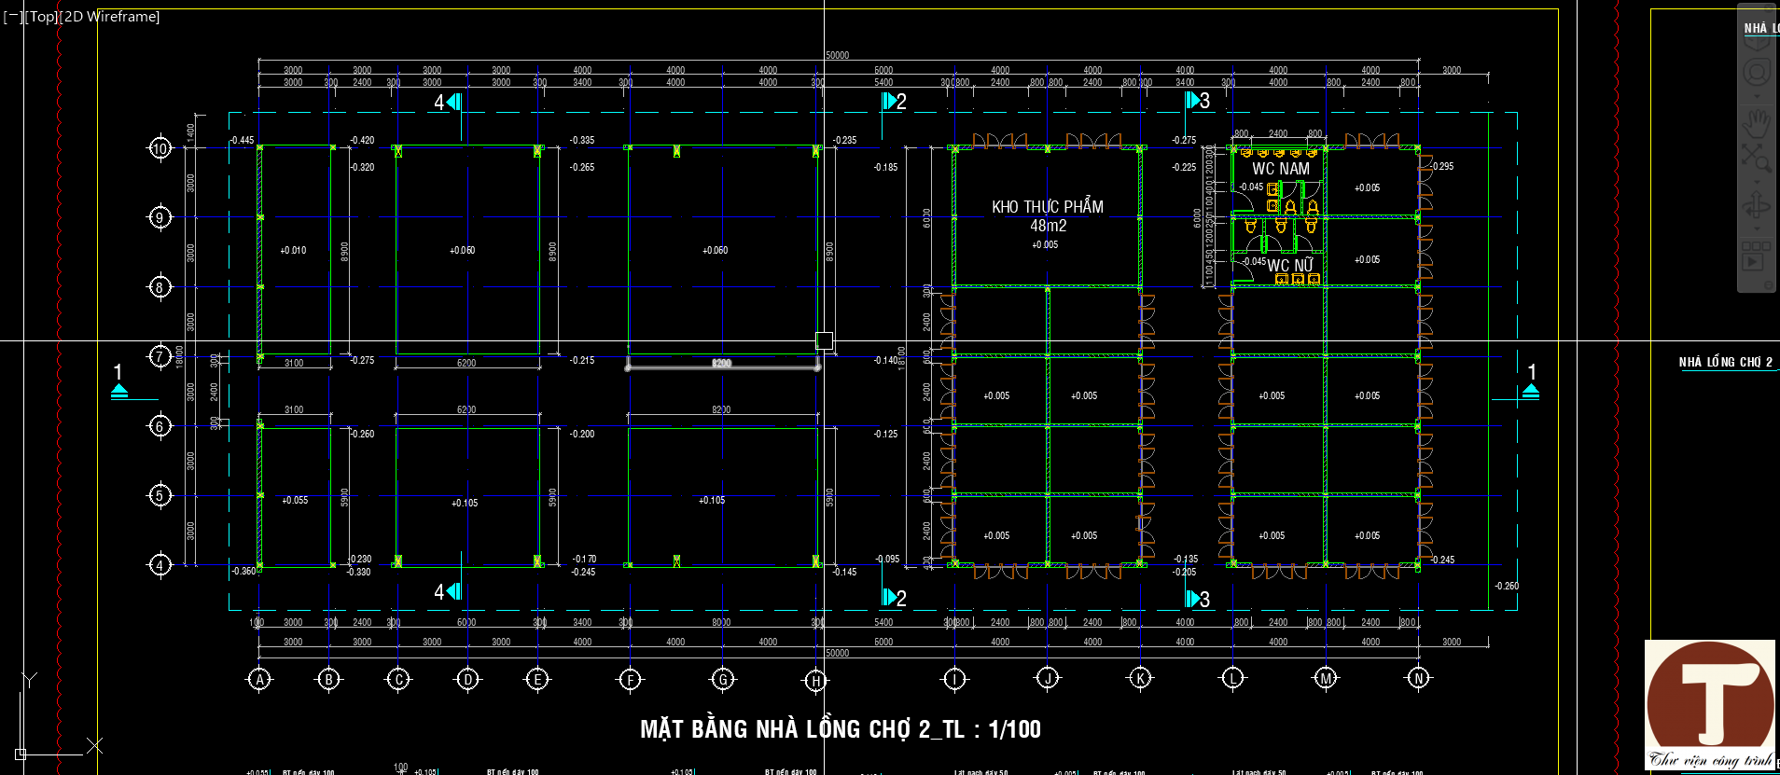This screenshot has width=1780, height=775.
Task: Click grid bubble 10 on the left axis
Action: coord(160,148)
